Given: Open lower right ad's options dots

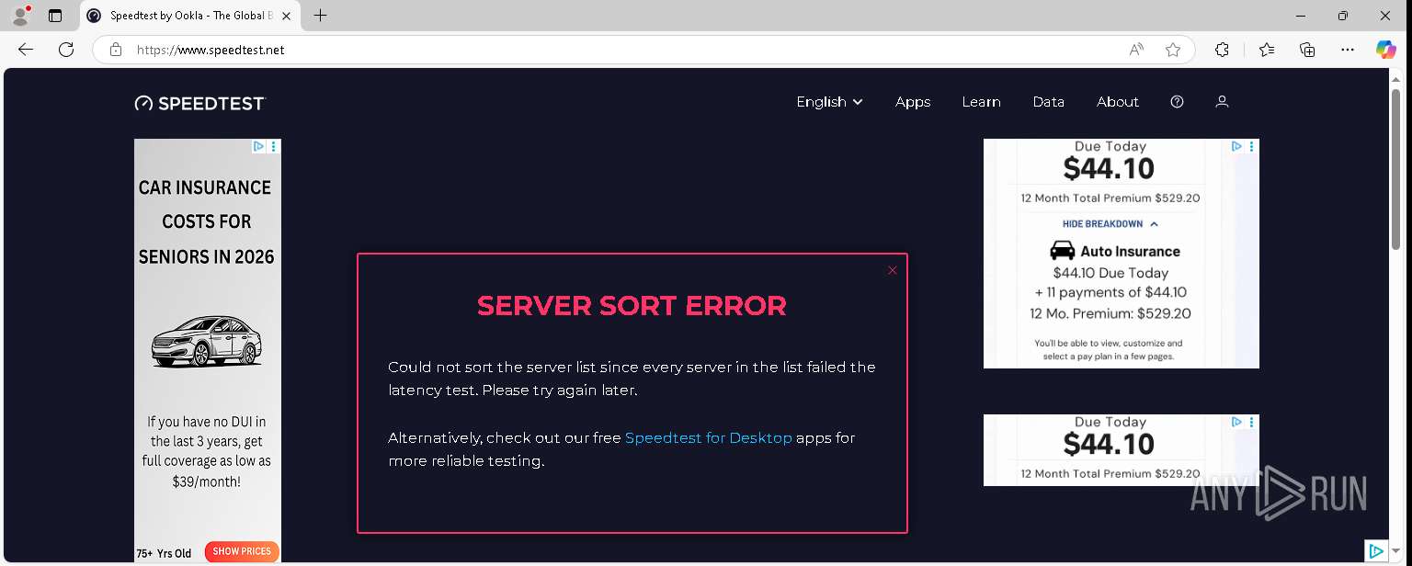Looking at the screenshot, I should coord(1251,422).
